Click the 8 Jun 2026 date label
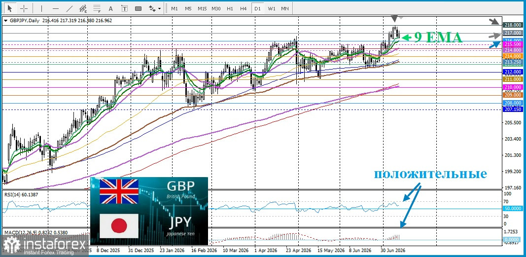 [x=360, y=251]
